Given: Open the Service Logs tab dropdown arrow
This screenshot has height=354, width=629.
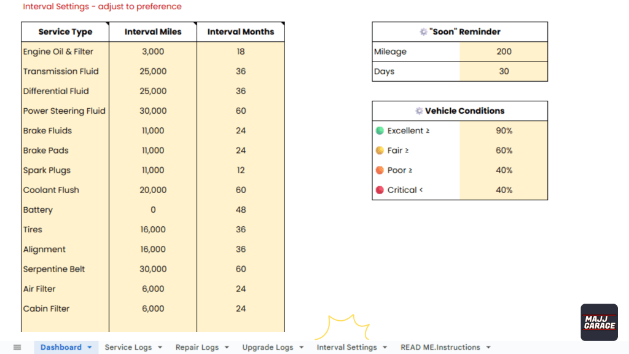Looking at the screenshot, I should pos(160,347).
